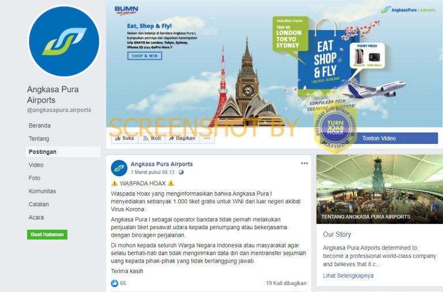Click the Angkasa Pura round profile logo
The image size is (443, 292).
coord(64,41)
